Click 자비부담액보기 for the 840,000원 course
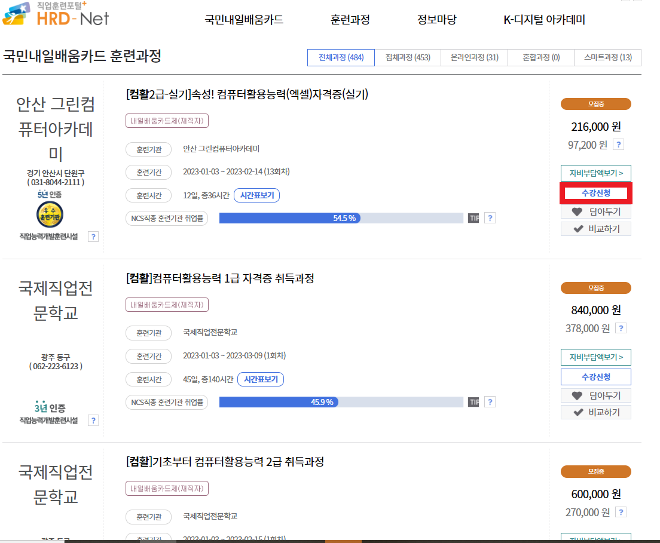Image resolution: width=660 pixels, height=543 pixels. click(595, 357)
